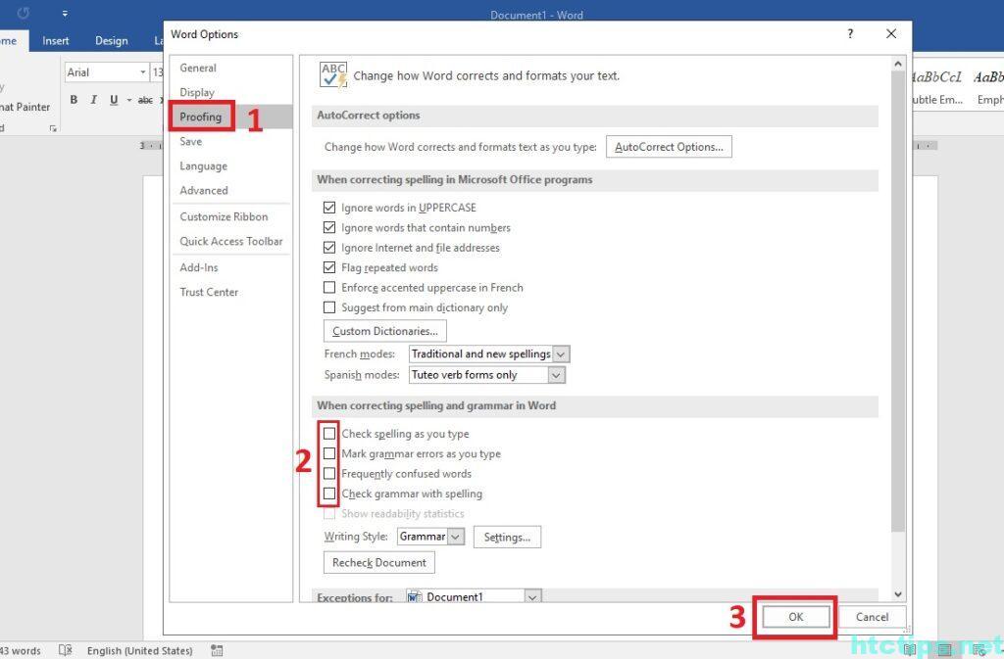Uncheck Ignore words in UPPERCASE
The image size is (1004, 659).
pyautogui.click(x=329, y=208)
